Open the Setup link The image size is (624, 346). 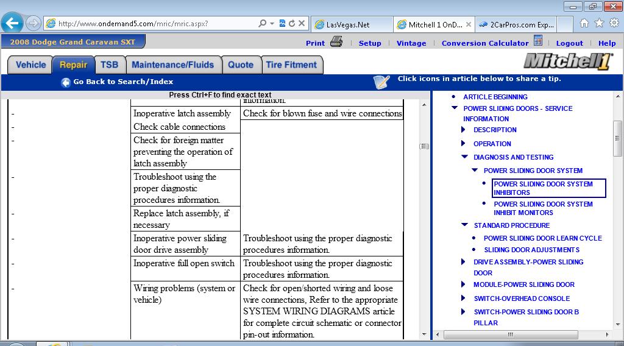370,43
